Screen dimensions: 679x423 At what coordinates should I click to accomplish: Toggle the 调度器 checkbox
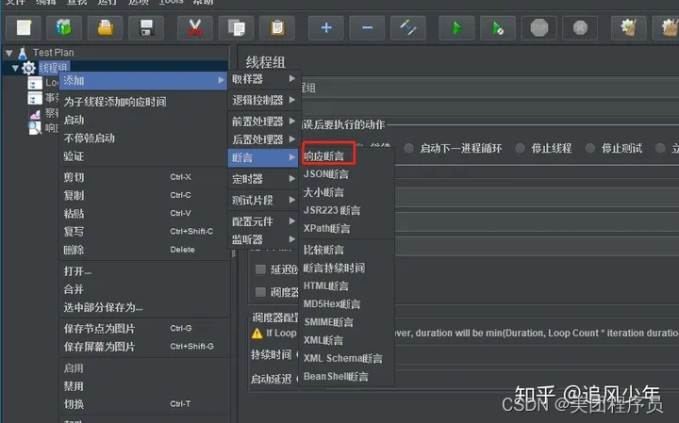(260, 292)
